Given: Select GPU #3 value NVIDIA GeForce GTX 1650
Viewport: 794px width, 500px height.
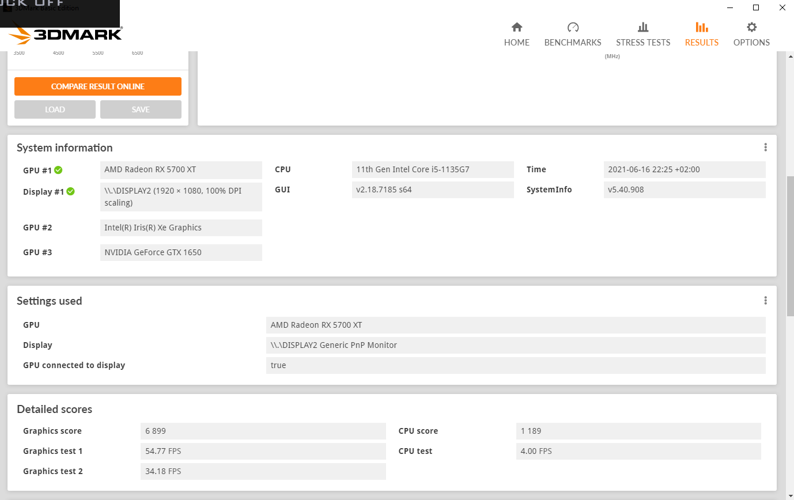Looking at the screenshot, I should (181, 252).
